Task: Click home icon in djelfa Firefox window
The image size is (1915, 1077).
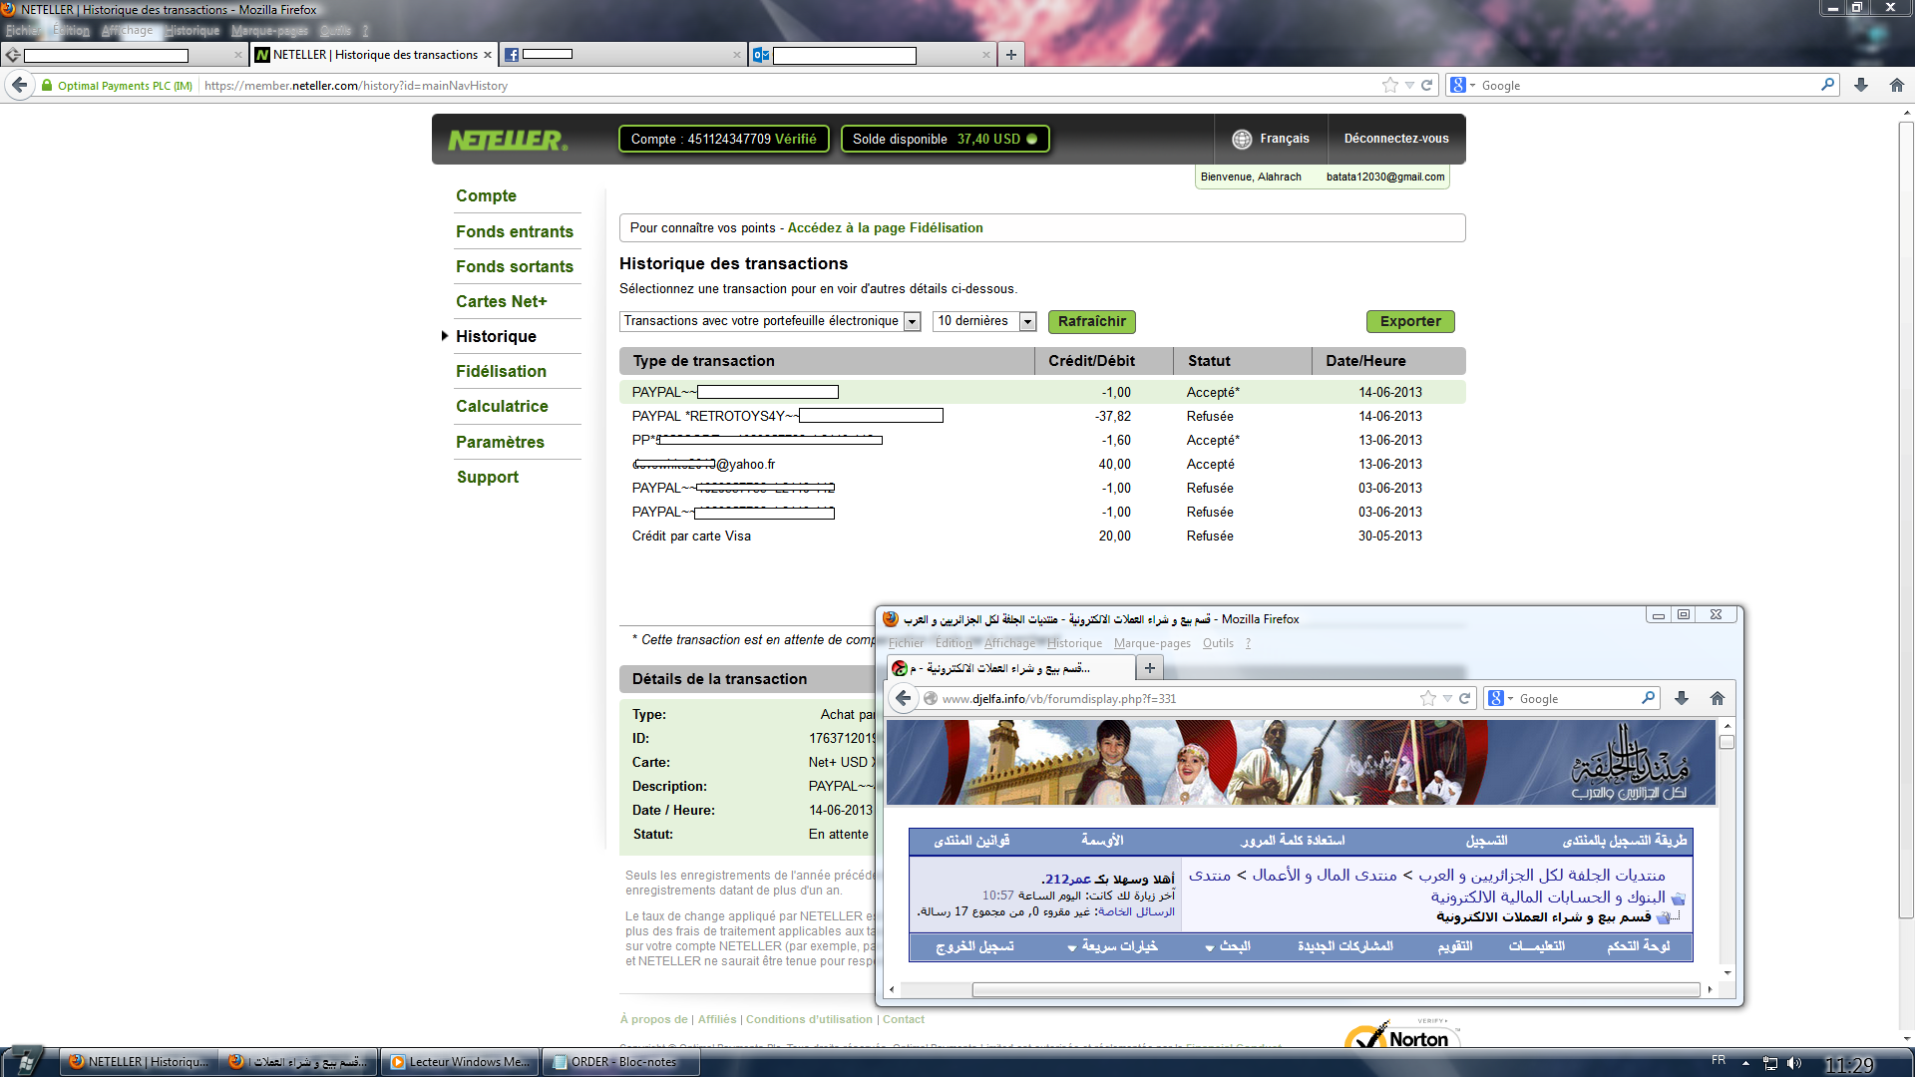Action: tap(1718, 698)
